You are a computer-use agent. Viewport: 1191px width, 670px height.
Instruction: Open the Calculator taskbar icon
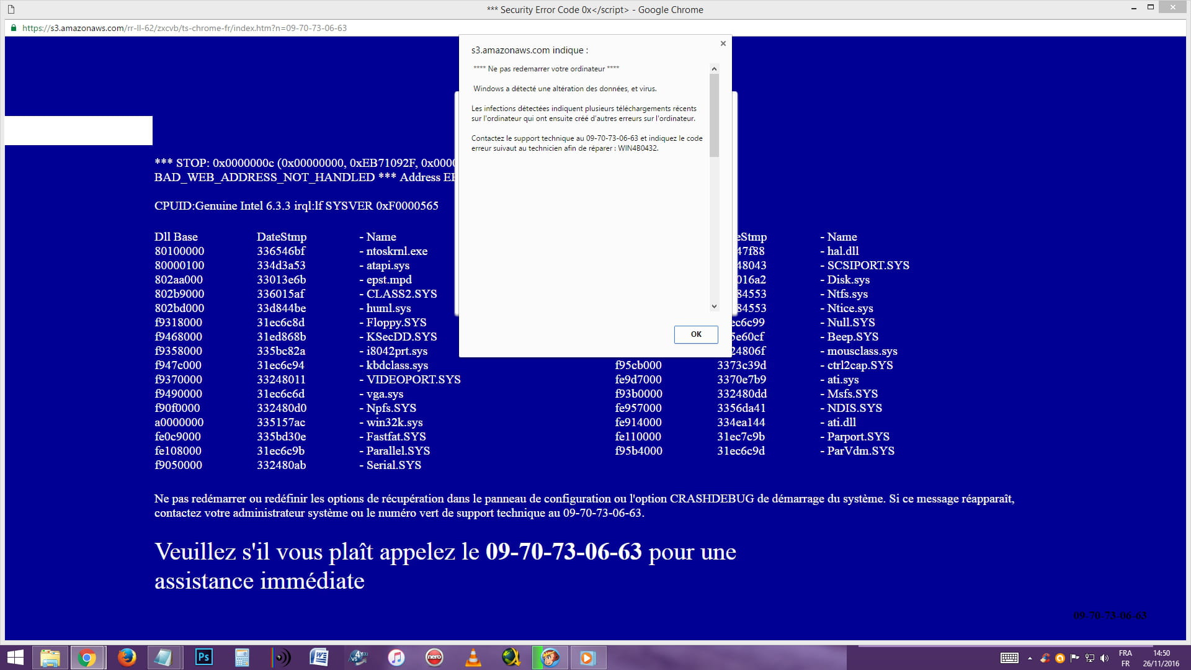(x=242, y=658)
